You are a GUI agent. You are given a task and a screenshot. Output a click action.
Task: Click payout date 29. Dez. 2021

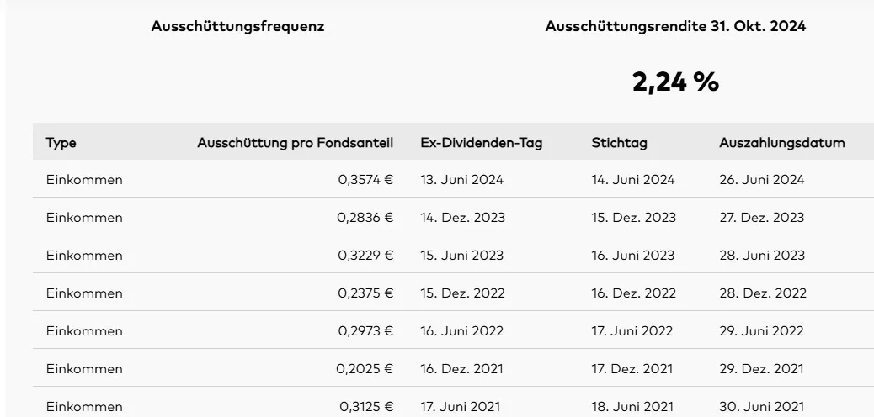click(x=761, y=369)
